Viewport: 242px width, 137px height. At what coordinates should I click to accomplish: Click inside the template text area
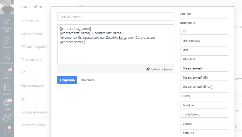(116, 53)
